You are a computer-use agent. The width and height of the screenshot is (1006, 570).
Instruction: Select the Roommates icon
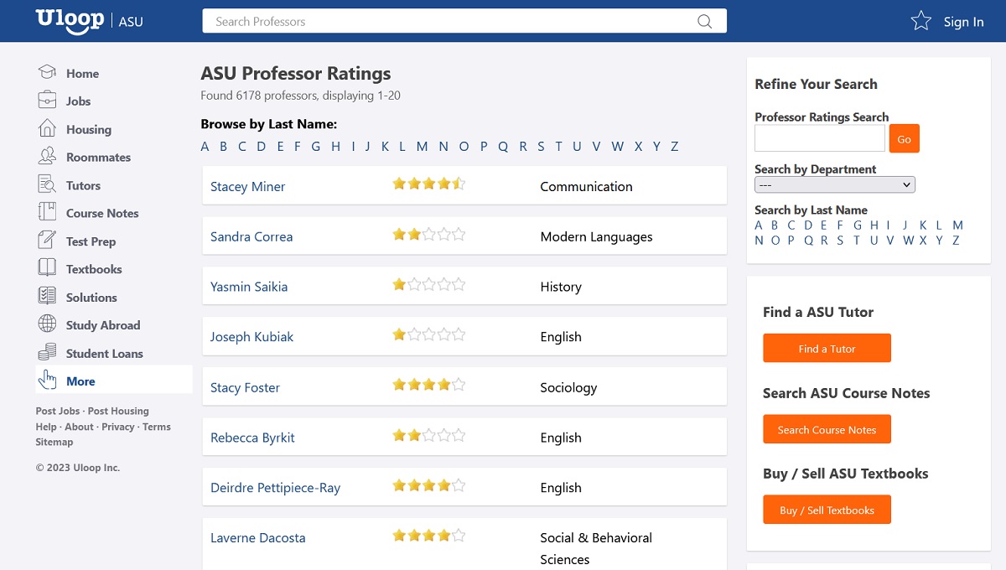point(46,157)
